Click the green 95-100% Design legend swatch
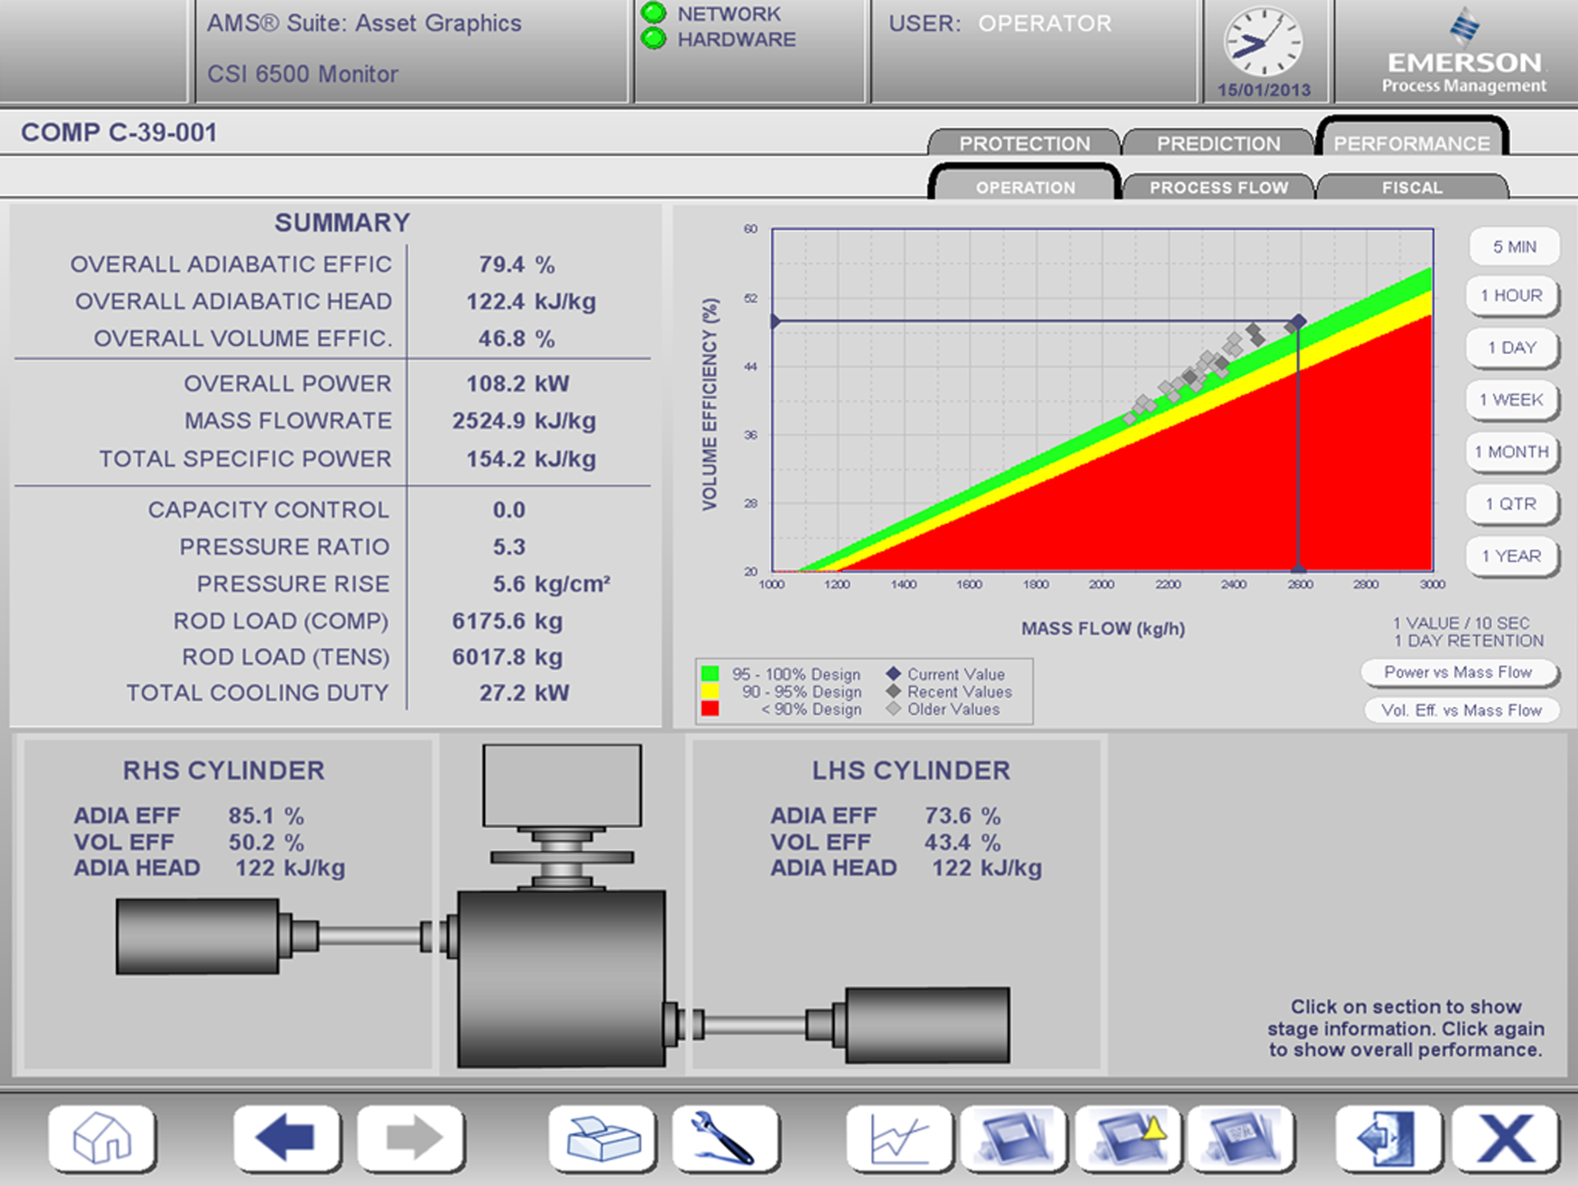 [x=708, y=674]
